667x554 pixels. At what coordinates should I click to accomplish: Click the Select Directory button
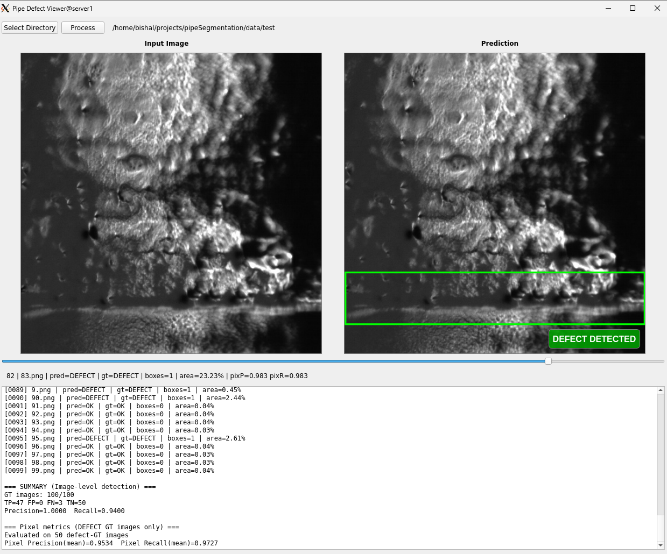point(30,27)
